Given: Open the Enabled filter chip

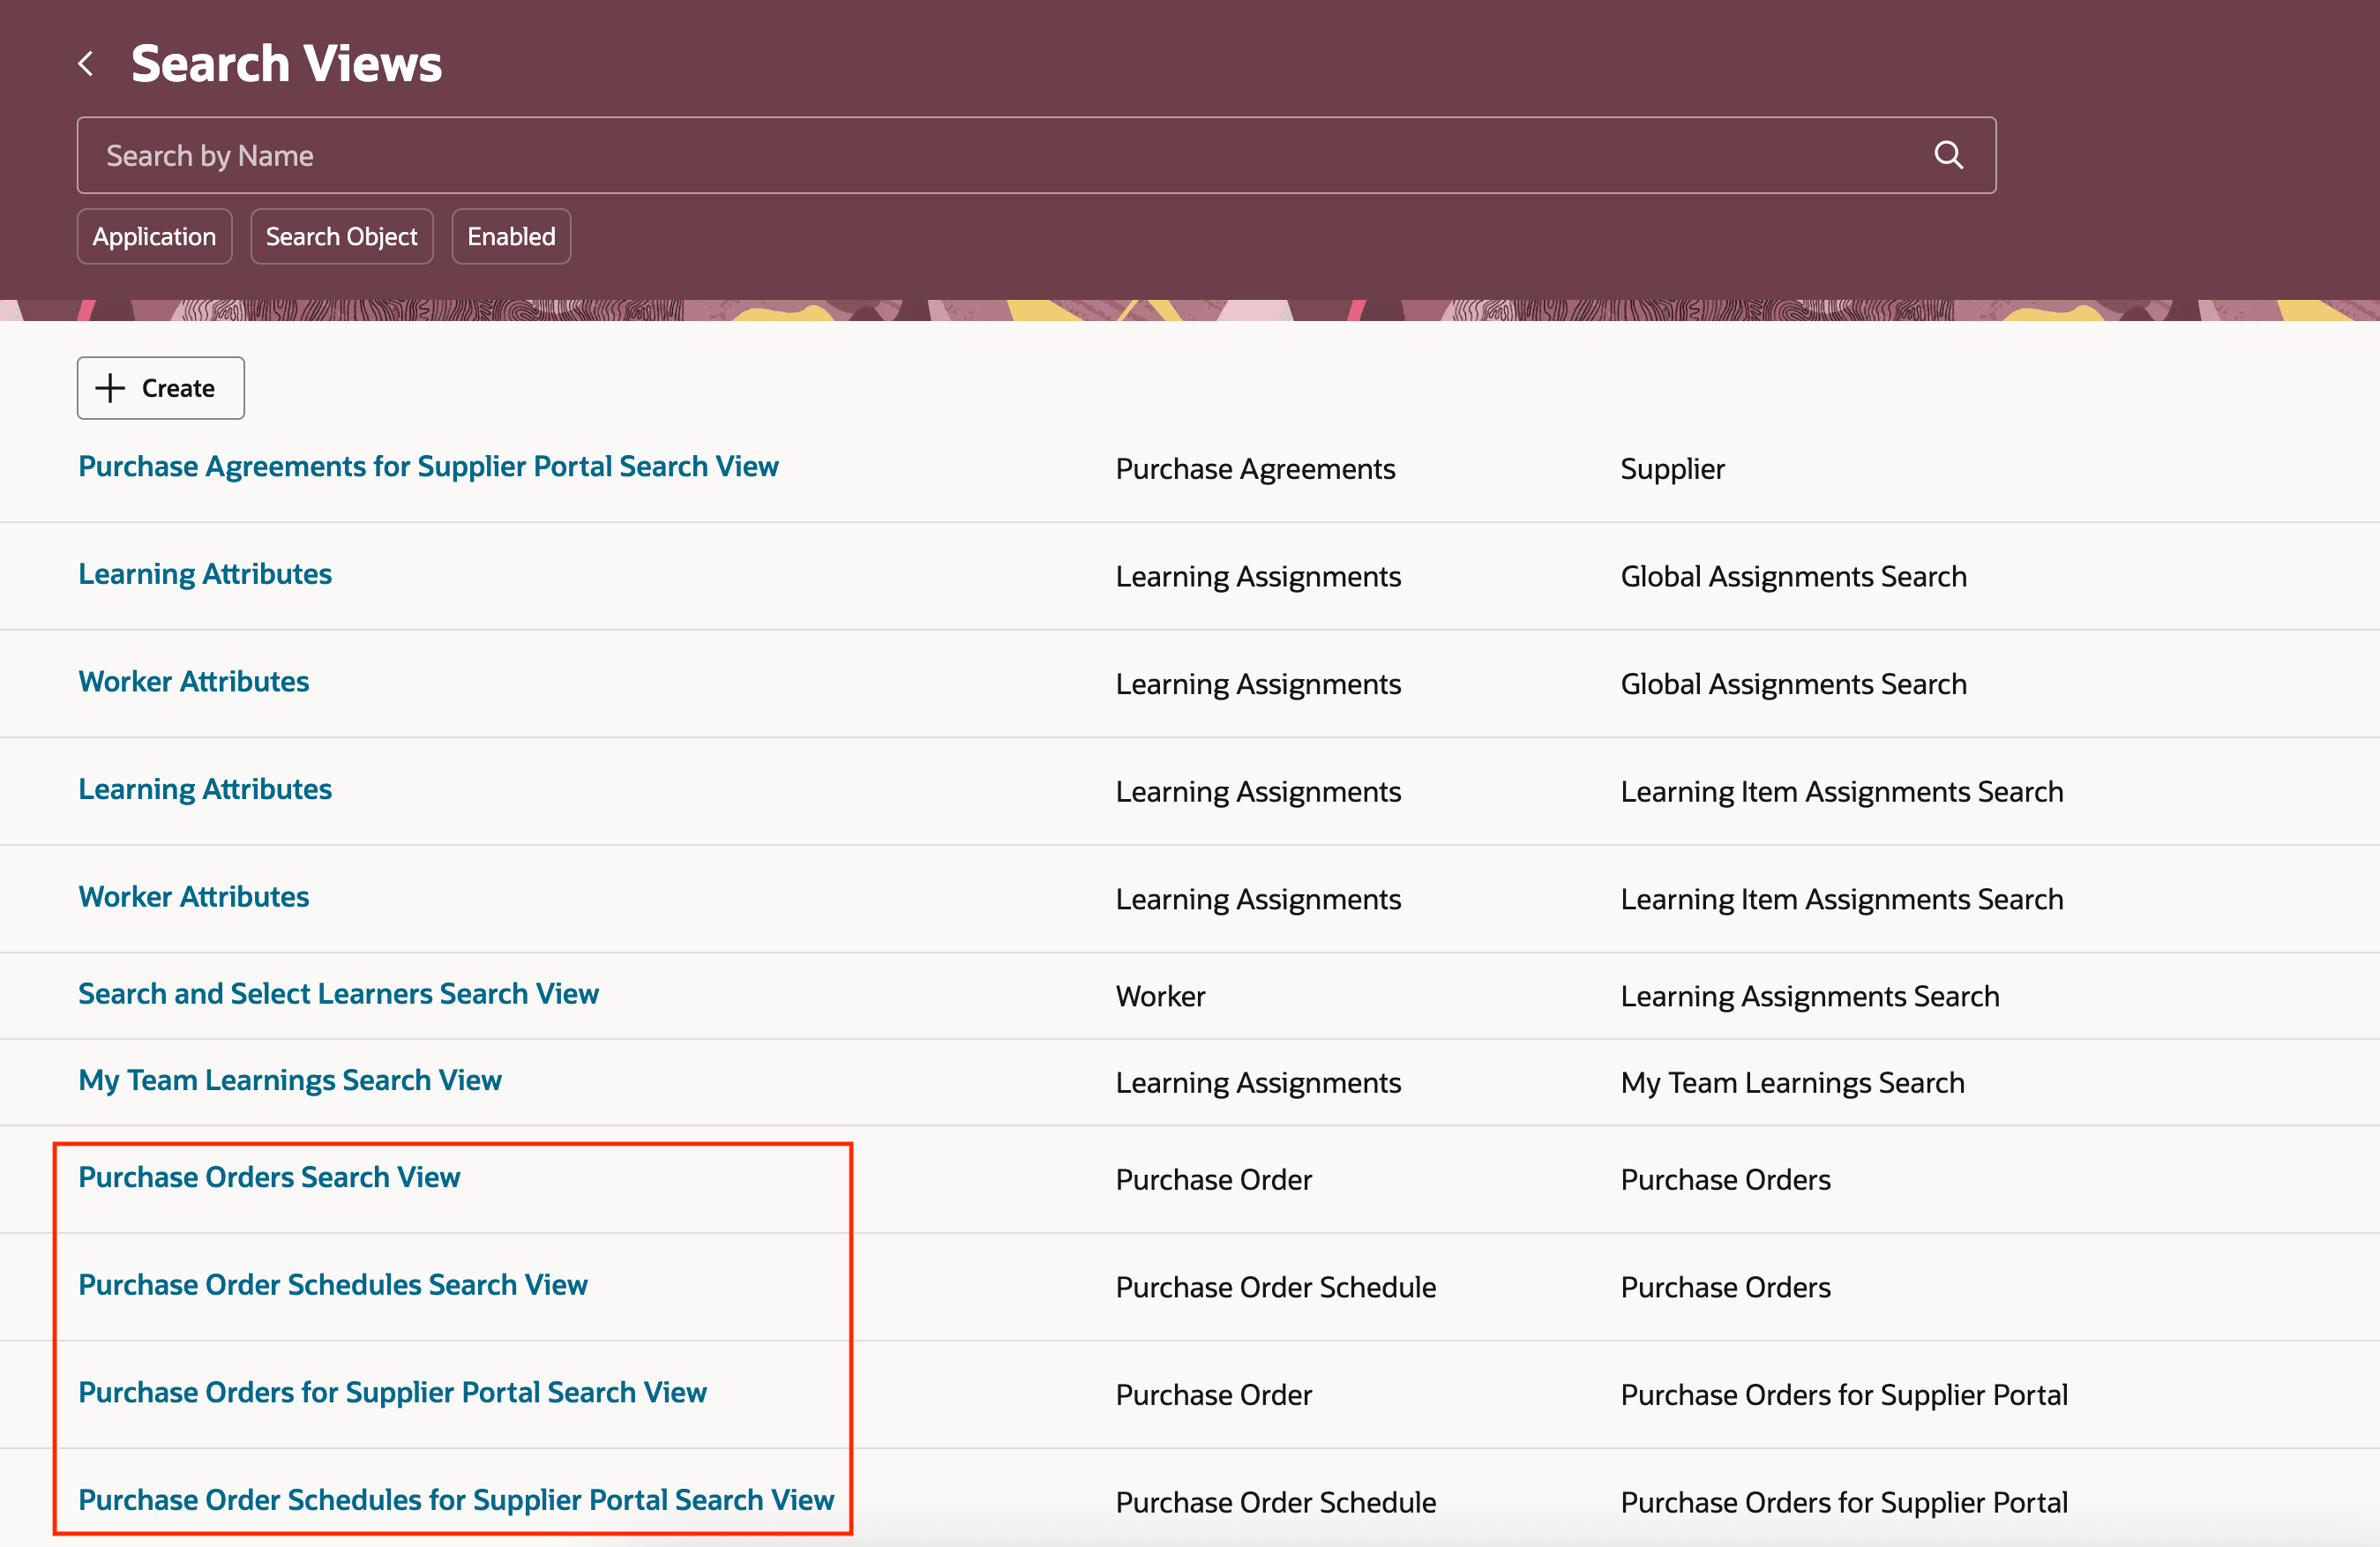Looking at the screenshot, I should [510, 236].
